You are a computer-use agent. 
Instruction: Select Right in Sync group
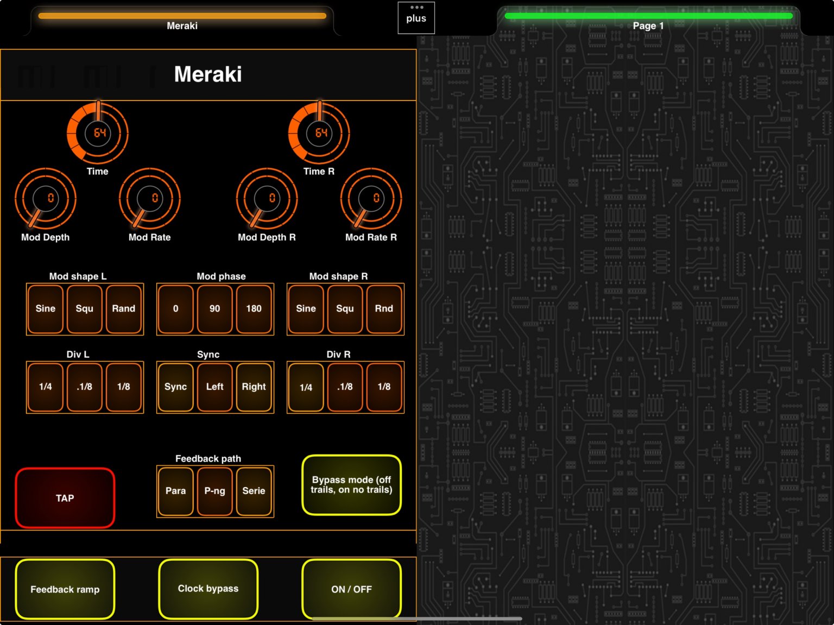pos(254,387)
